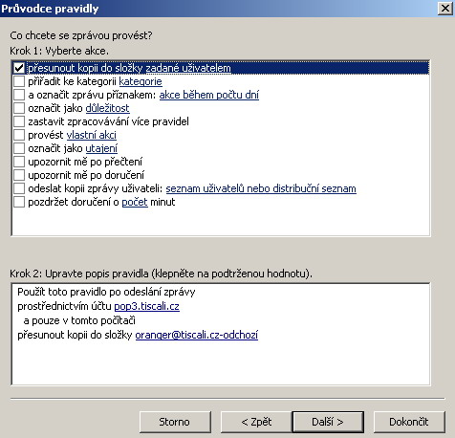The image size is (455, 438).
Task: Check the 'přiřadit ke kategorii' checkbox
Action: pyautogui.click(x=19, y=81)
